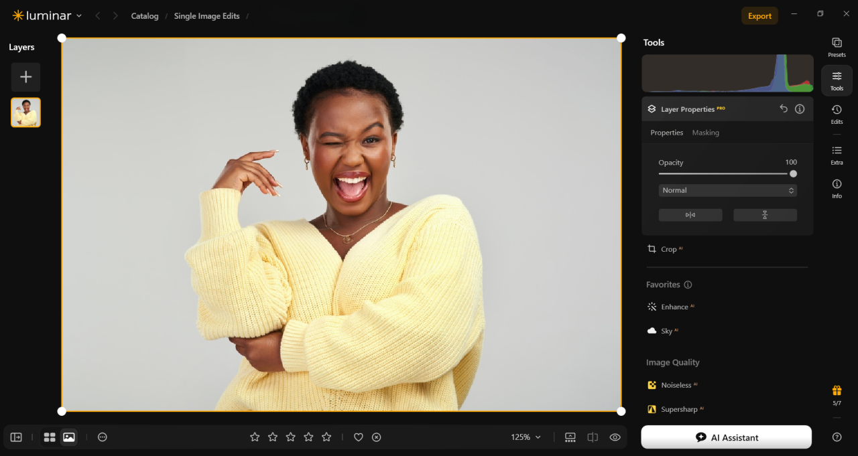This screenshot has width=858, height=456.
Task: Select the portrait layer thumbnail
Action: pyautogui.click(x=25, y=112)
